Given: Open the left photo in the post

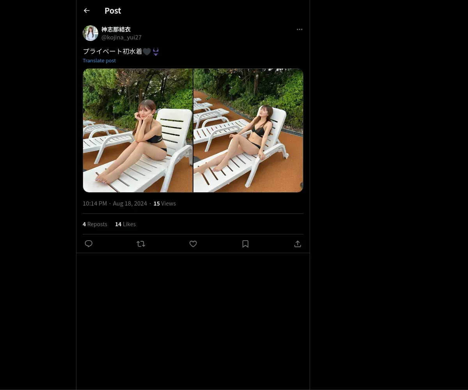Looking at the screenshot, I should tap(138, 130).
